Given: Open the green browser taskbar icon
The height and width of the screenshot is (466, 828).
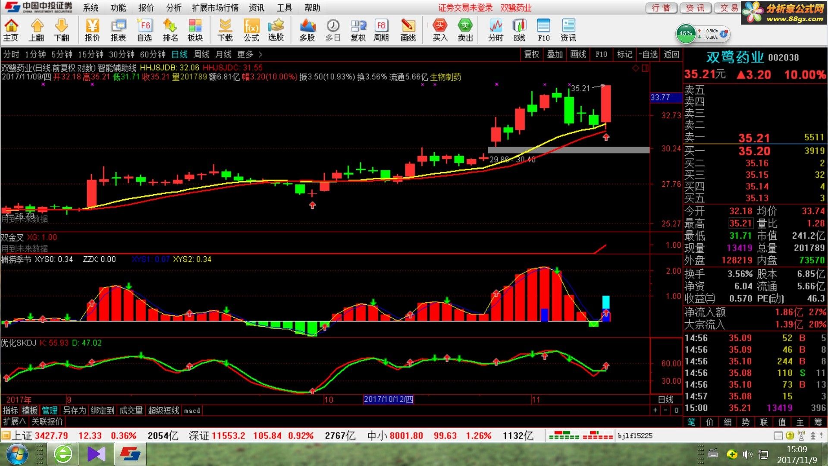Looking at the screenshot, I should point(63,454).
